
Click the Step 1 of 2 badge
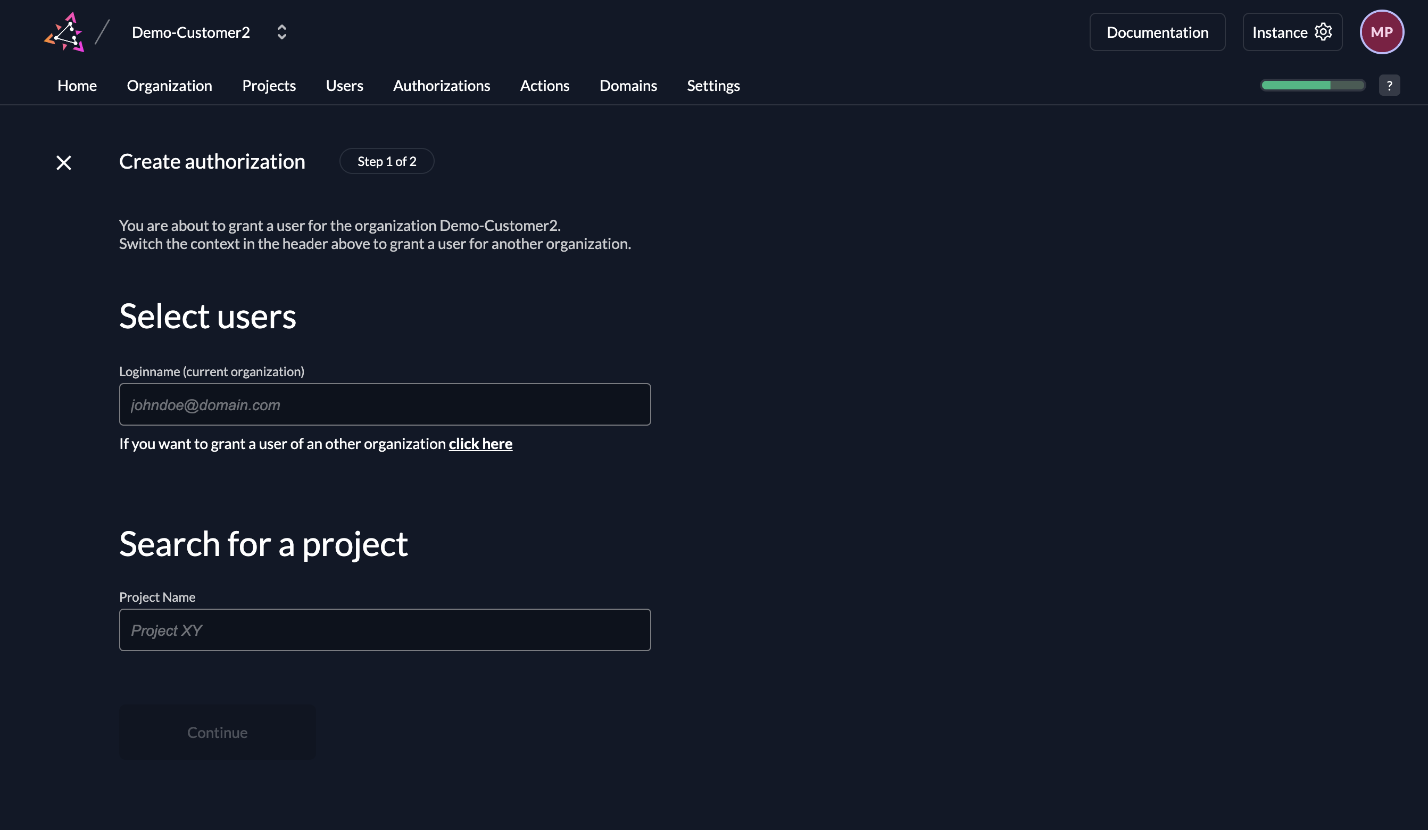coord(386,161)
